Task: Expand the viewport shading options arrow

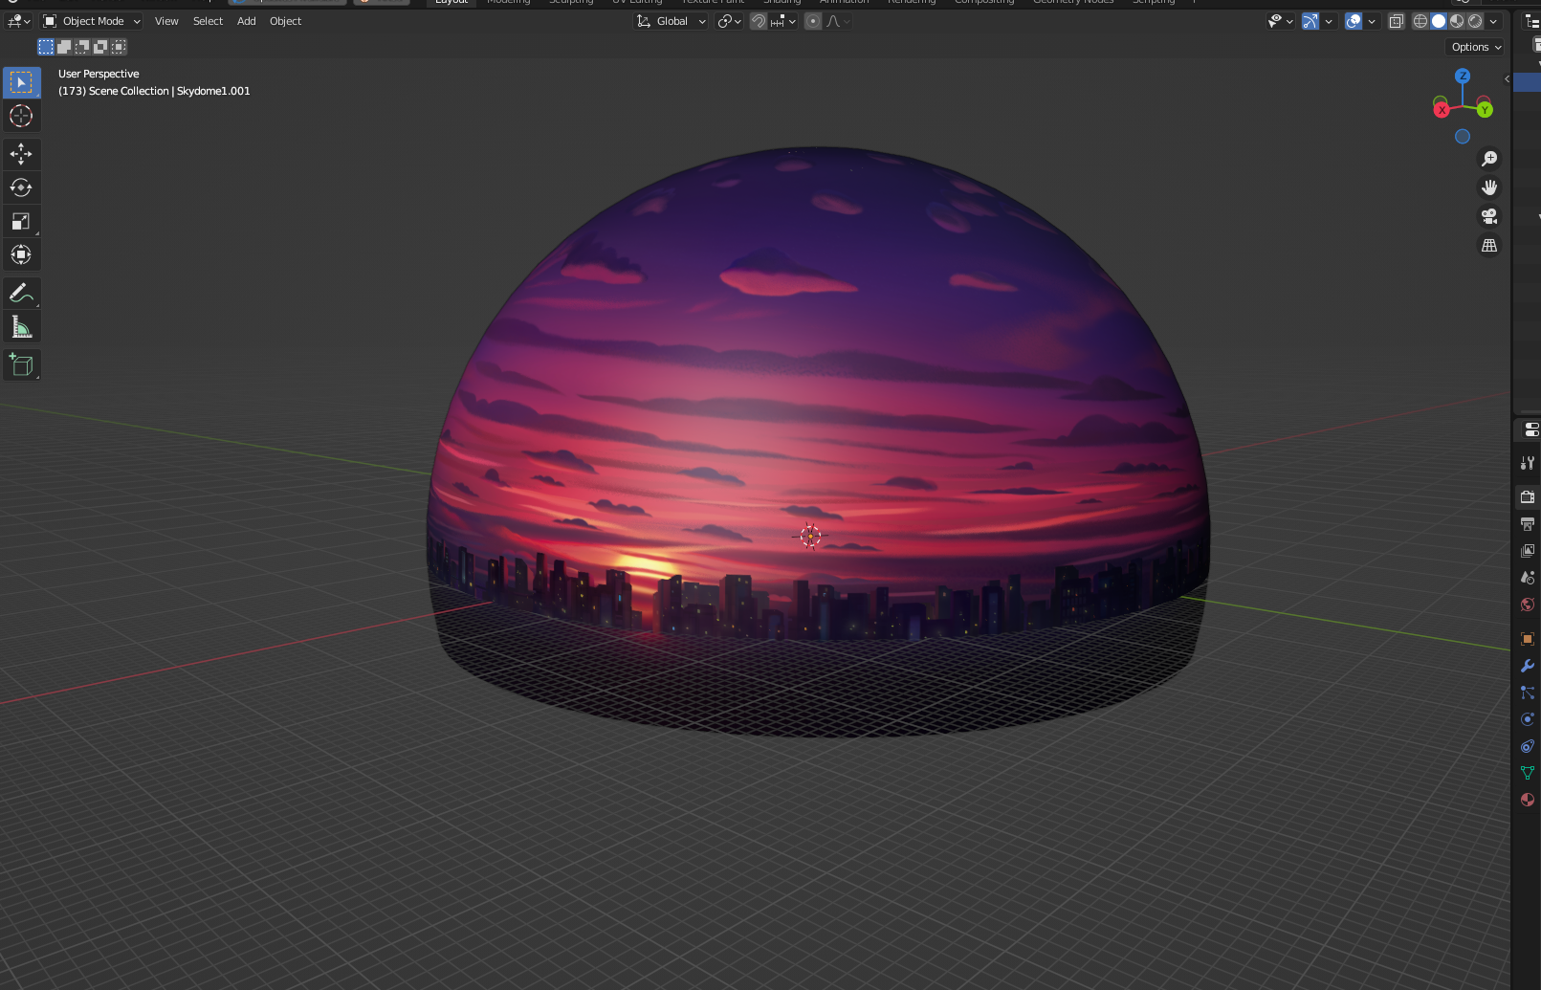Action: coord(1493,21)
